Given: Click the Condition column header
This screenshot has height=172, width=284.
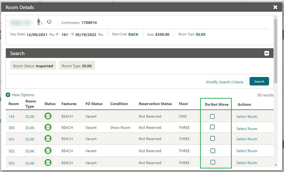Looking at the screenshot, I should coord(119,104).
